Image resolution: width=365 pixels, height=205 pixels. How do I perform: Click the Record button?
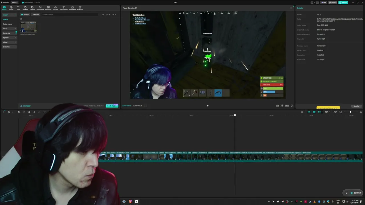(x=36, y=15)
